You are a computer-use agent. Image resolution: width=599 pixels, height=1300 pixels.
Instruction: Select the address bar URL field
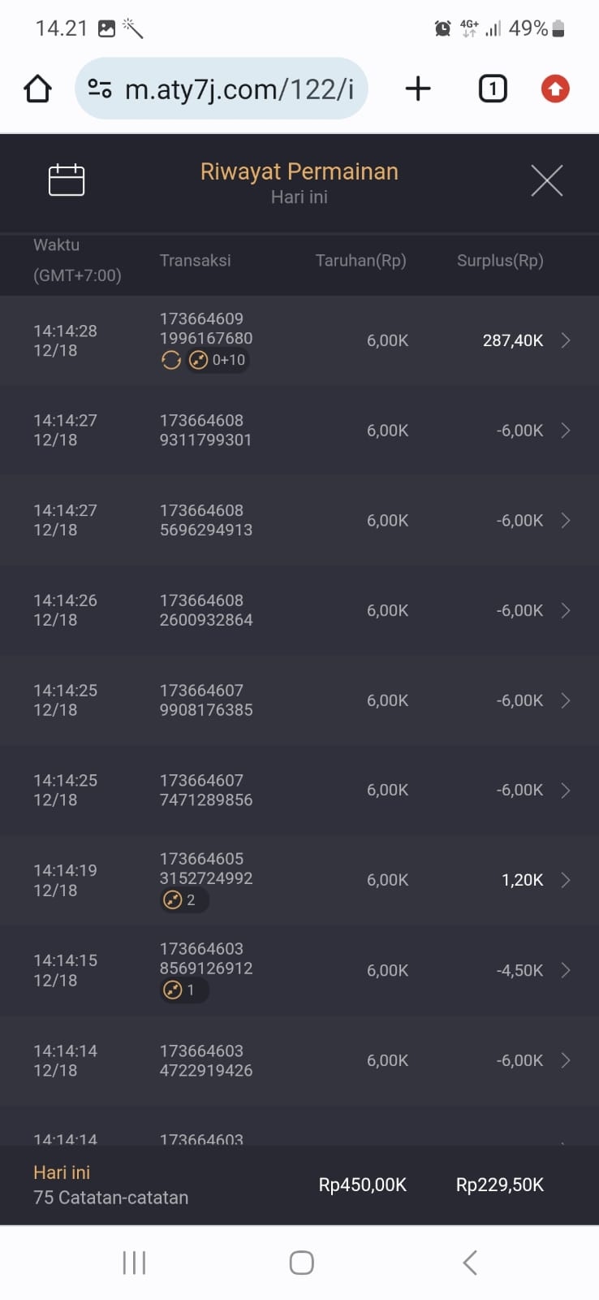tap(239, 89)
